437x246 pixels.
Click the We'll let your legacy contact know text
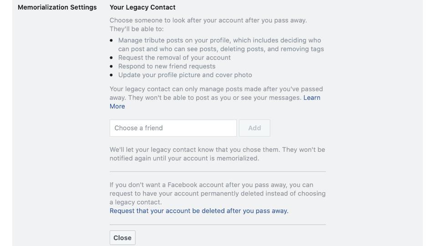pyautogui.click(x=217, y=154)
